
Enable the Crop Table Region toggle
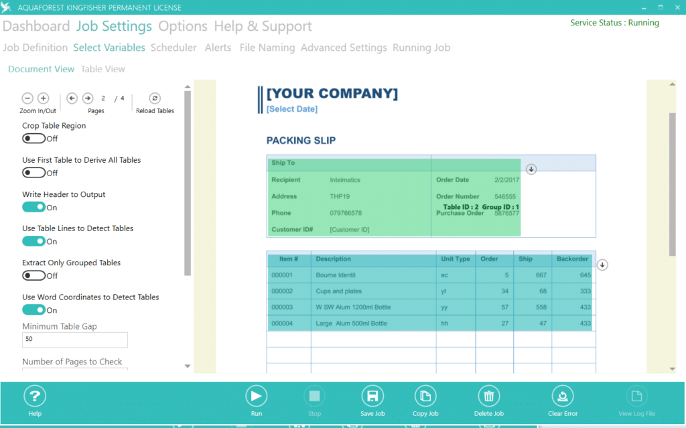[x=33, y=138]
